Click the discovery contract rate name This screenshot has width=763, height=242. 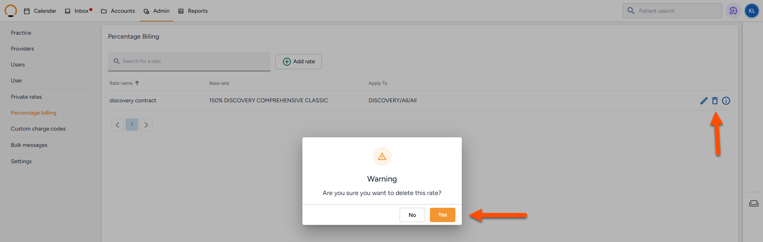tap(133, 100)
